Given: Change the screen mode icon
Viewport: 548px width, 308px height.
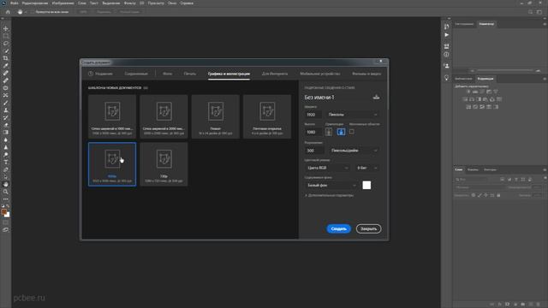Looking at the screenshot, I should (6, 230).
